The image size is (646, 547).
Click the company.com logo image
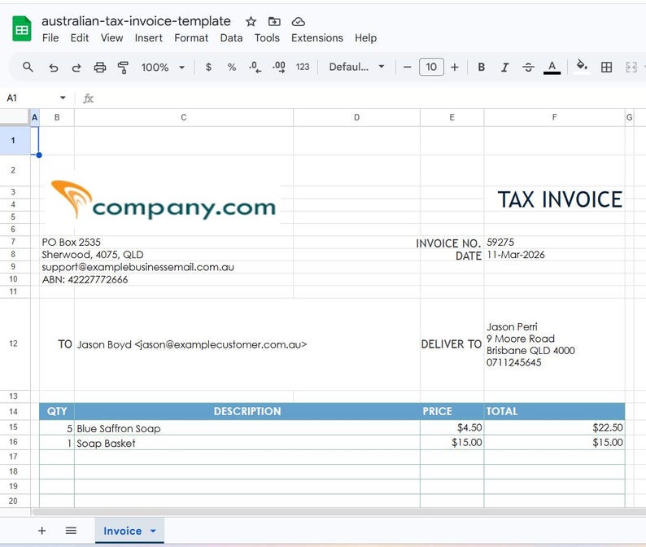point(164,200)
